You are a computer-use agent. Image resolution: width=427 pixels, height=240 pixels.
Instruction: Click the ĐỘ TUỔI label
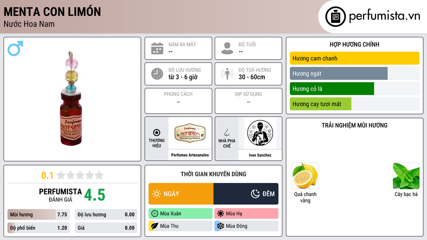[x=247, y=44]
